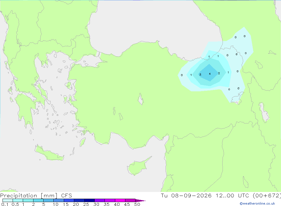Click the 35–40 mm purple legend swatch
The width and height of the screenshot is (281, 206).
[110, 200]
